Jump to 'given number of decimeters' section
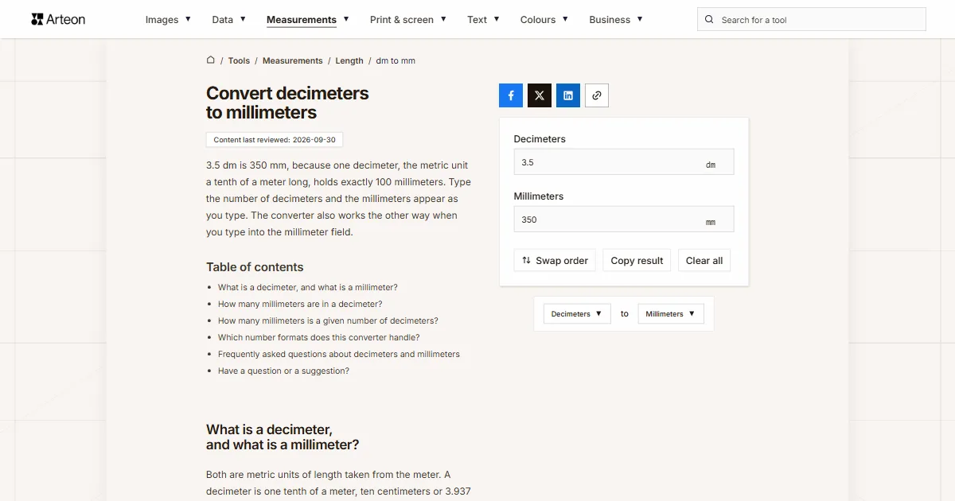Viewport: 955px width, 501px height. [x=328, y=320]
